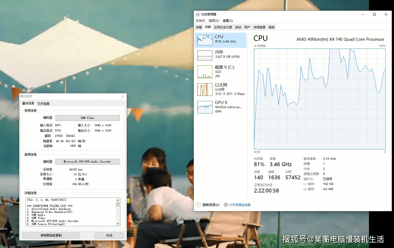394x248 pixels.
Task: Select GPU 0 graph thumbnail
Action: pos(205,107)
